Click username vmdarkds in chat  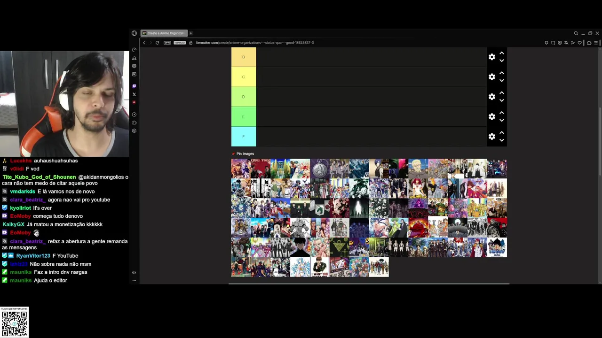23,192
